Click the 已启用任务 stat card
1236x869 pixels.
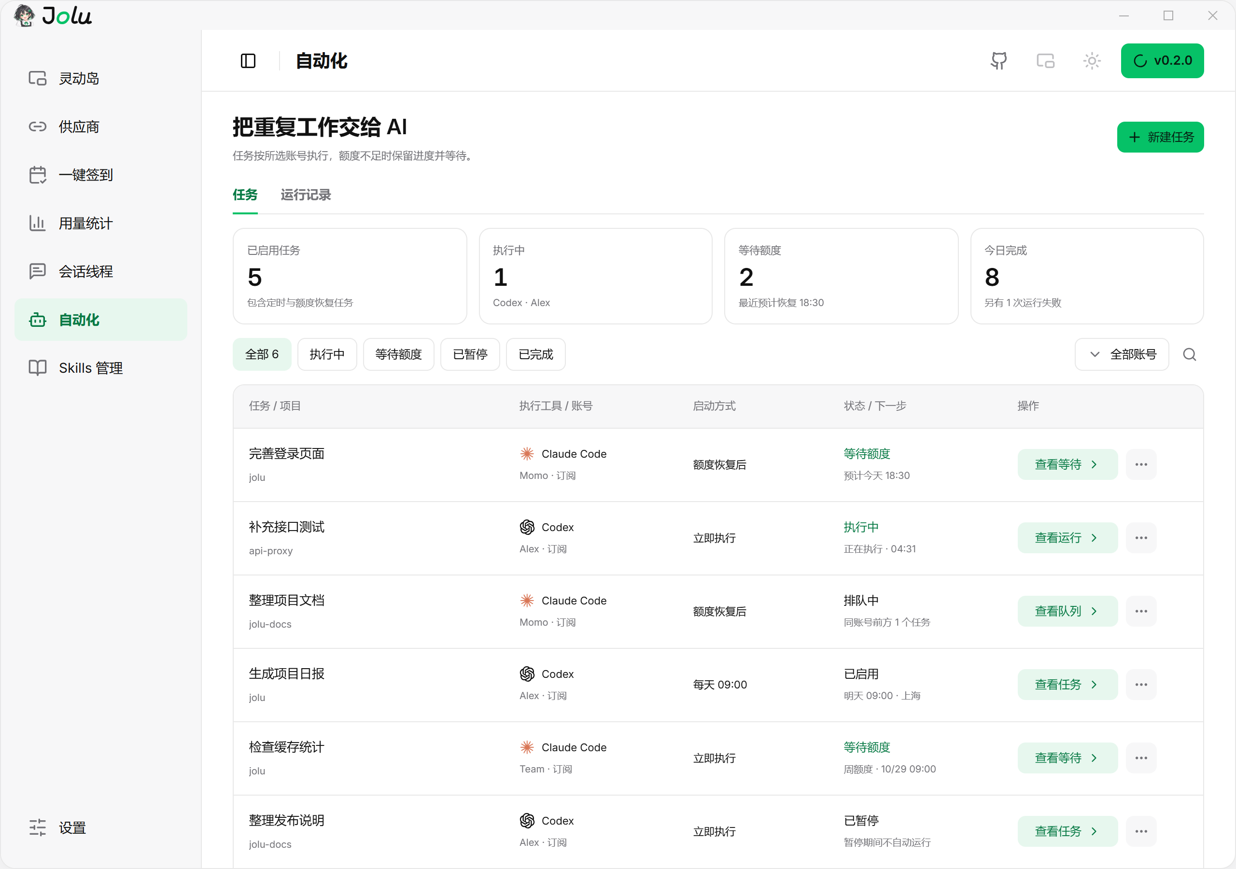click(350, 276)
